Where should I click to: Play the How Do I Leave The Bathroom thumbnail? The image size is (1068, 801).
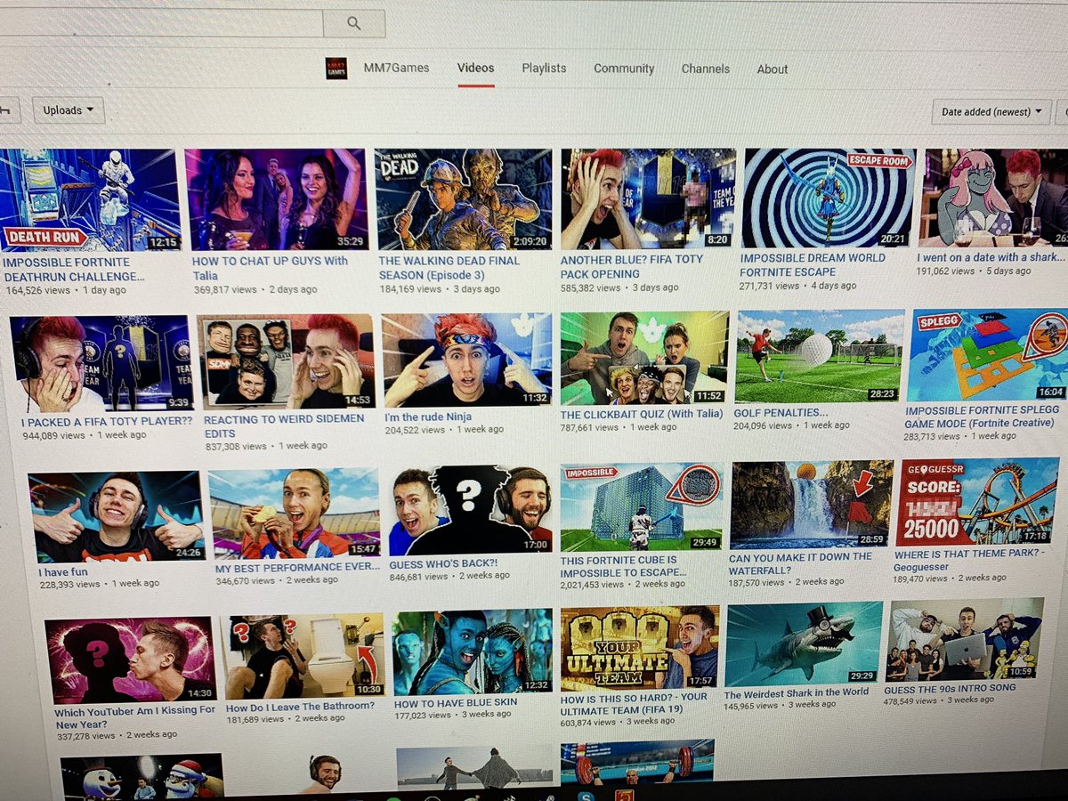pyautogui.click(x=303, y=657)
